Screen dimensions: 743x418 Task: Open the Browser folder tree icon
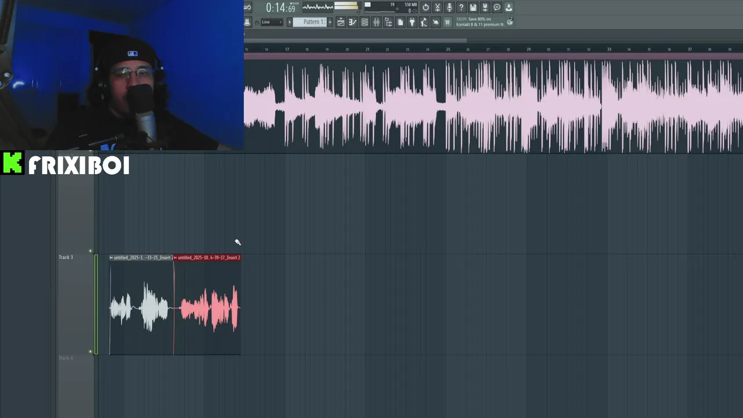point(388,22)
